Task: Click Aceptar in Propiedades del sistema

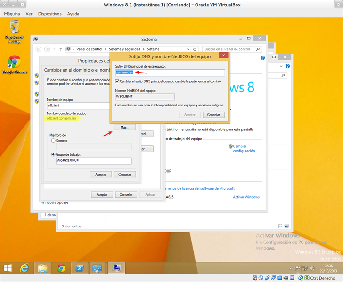Action: [102, 194]
